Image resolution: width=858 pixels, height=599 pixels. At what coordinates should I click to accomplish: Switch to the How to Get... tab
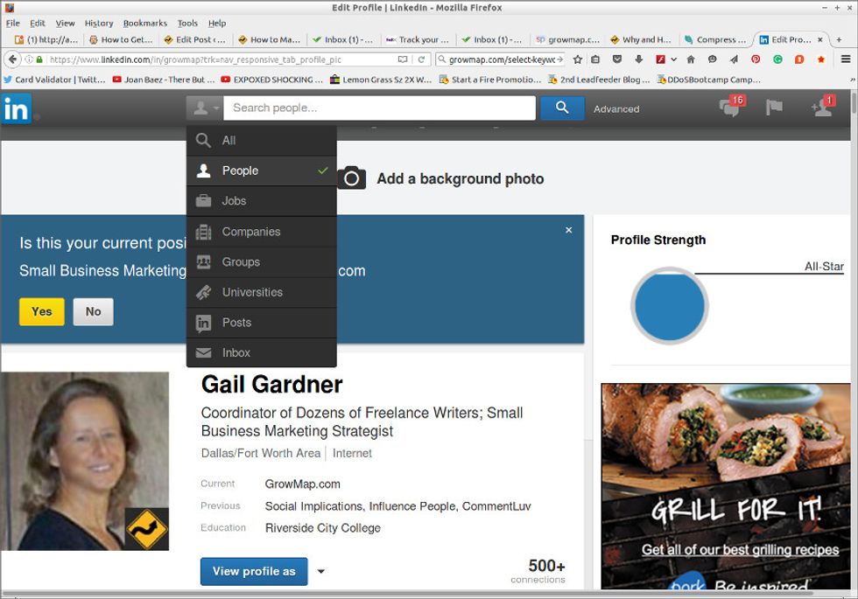point(121,39)
